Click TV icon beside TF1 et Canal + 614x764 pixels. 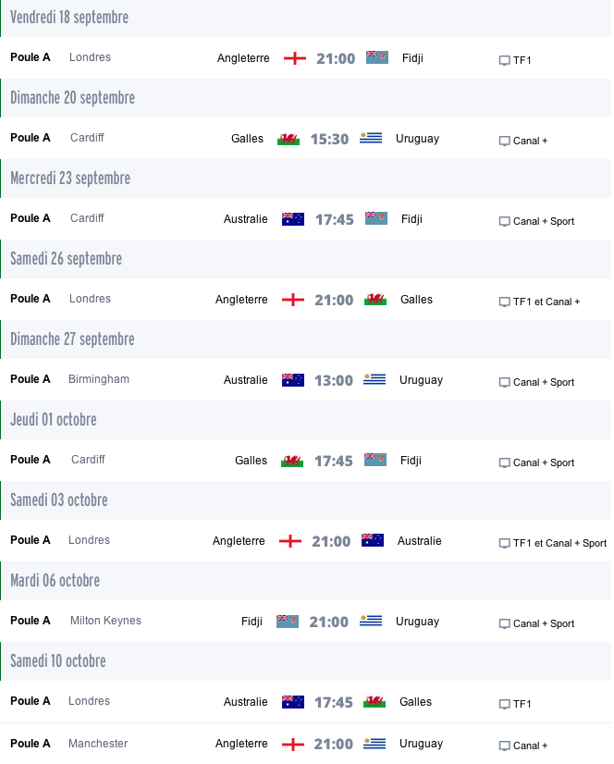tap(504, 302)
